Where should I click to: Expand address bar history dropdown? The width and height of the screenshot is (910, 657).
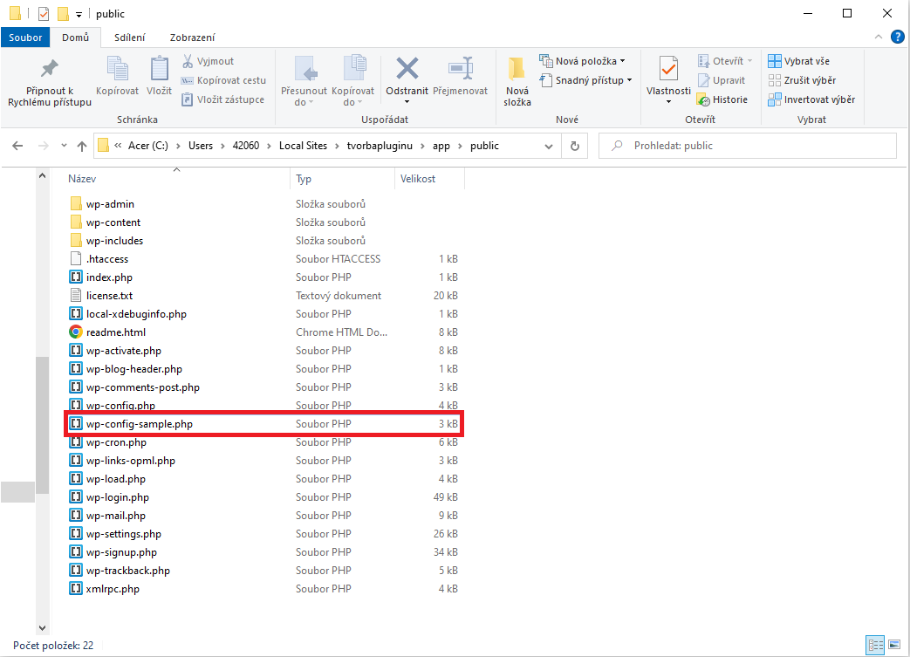coord(548,146)
